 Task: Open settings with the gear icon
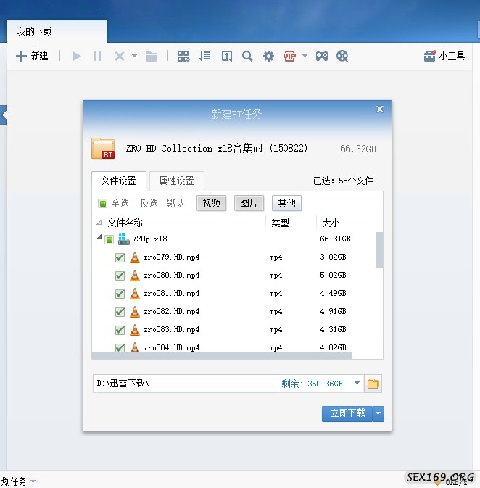click(x=268, y=56)
